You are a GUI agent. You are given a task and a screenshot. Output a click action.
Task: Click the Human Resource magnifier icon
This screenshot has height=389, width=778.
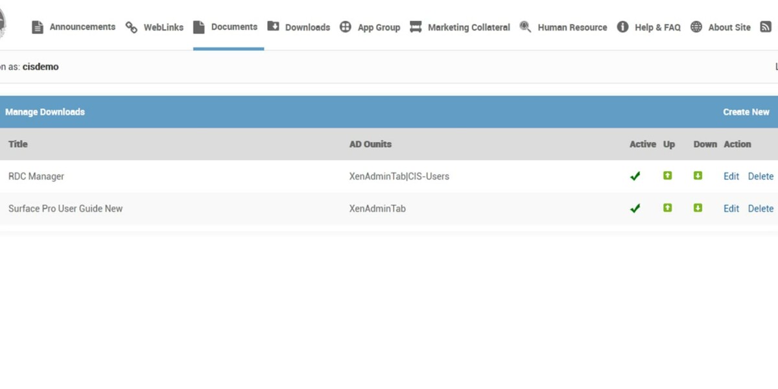click(x=525, y=27)
